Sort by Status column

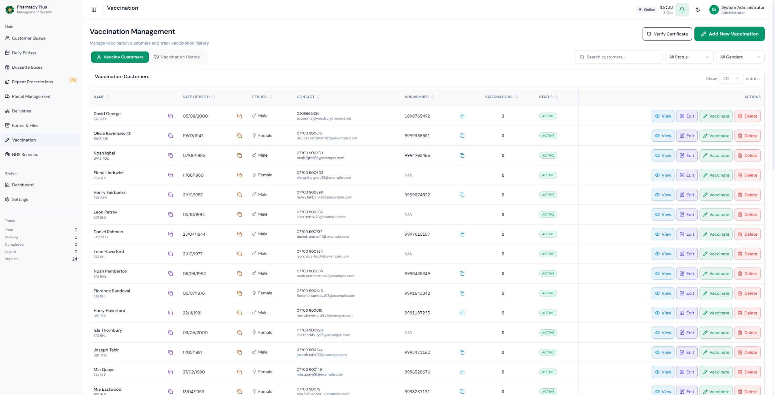pyautogui.click(x=548, y=97)
